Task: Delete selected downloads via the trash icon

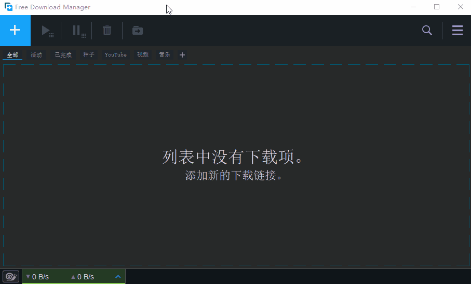Action: [107, 30]
